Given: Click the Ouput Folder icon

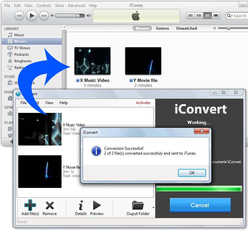Looking at the screenshot, I should 138,205.
